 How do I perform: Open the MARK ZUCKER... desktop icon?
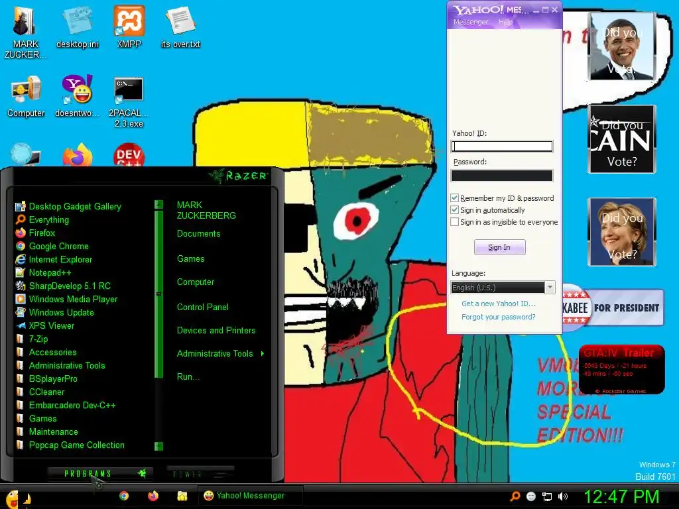25,31
